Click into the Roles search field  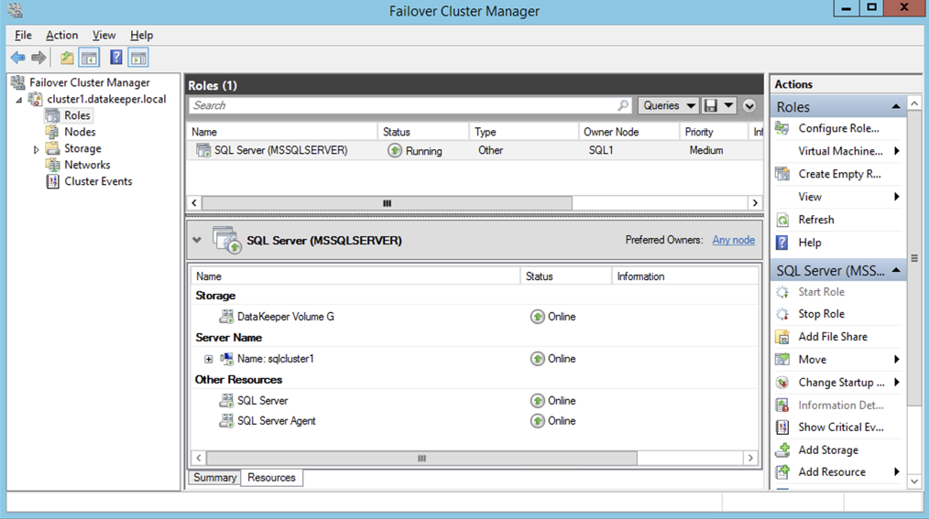click(x=403, y=106)
